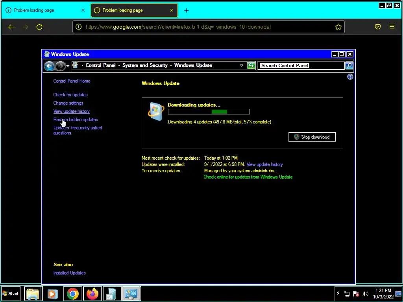The width and height of the screenshot is (403, 302).
Task: Open Installed Updates under See also
Action: click(69, 273)
